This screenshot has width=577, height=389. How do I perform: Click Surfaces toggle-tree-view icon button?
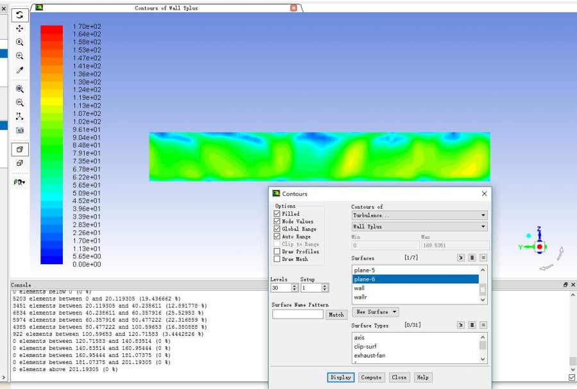point(461,258)
